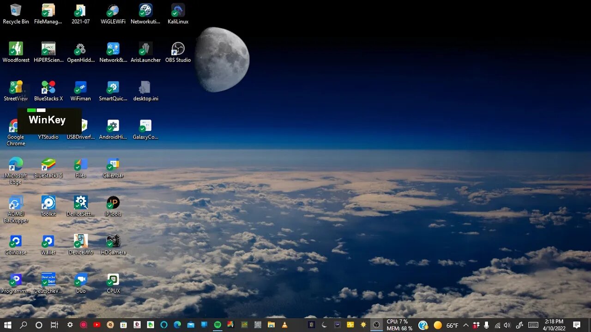Show hidden system tray icons

pyautogui.click(x=466, y=325)
